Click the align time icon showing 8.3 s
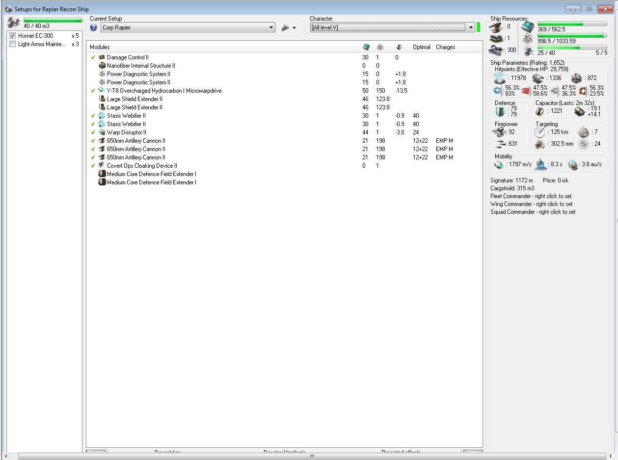The width and height of the screenshot is (618, 460). (x=541, y=165)
